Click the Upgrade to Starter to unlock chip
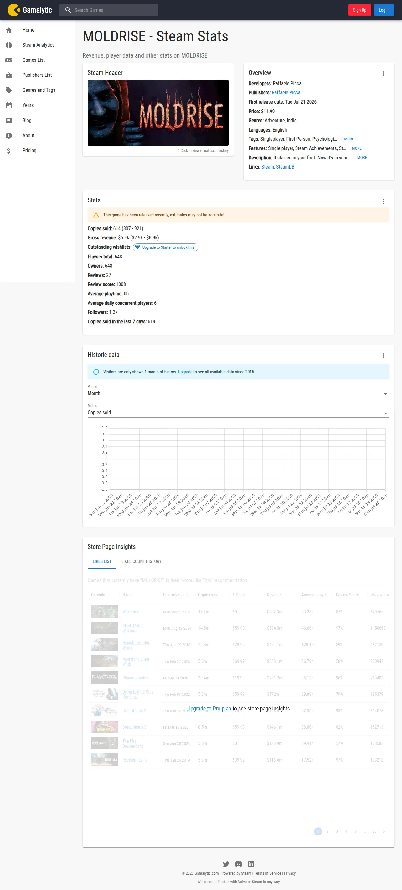 [165, 247]
